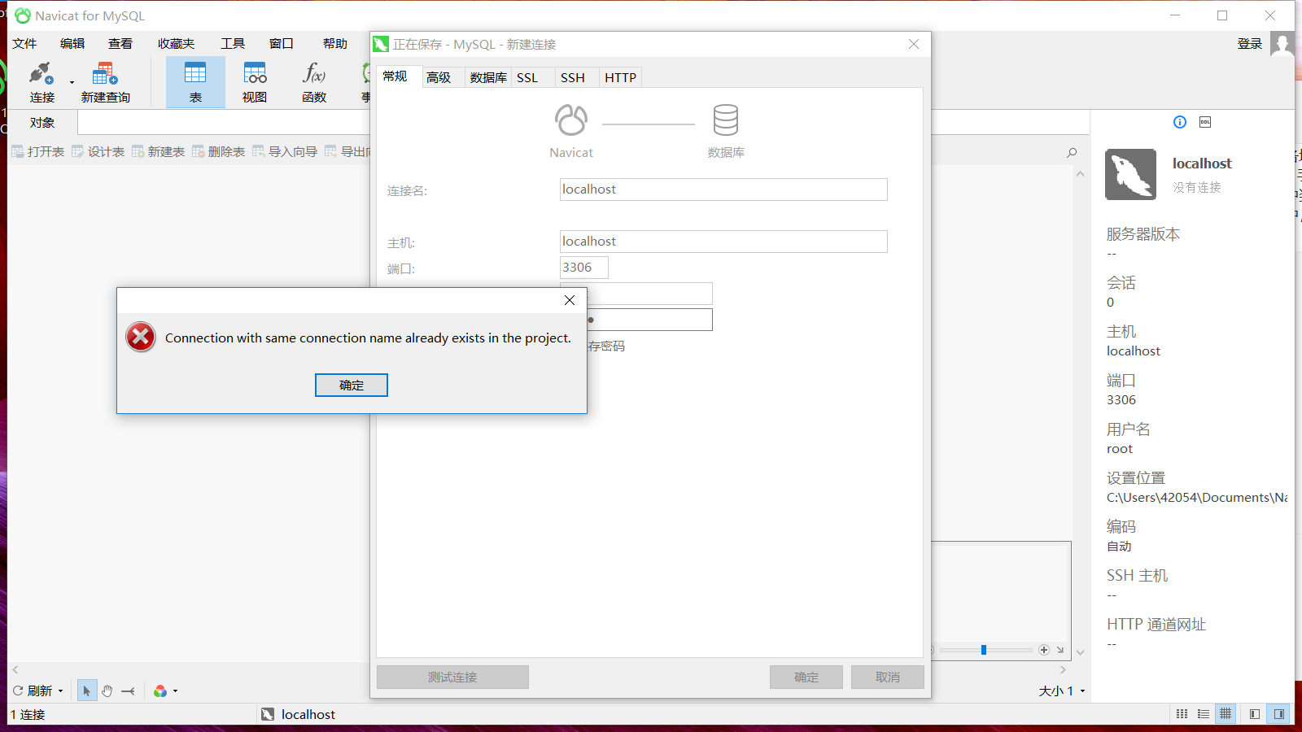Click the 连接 (Connection) plug icon
1302x732 pixels.
(x=42, y=74)
